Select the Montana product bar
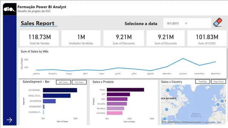This screenshot has height=128, width=228. (115, 108)
